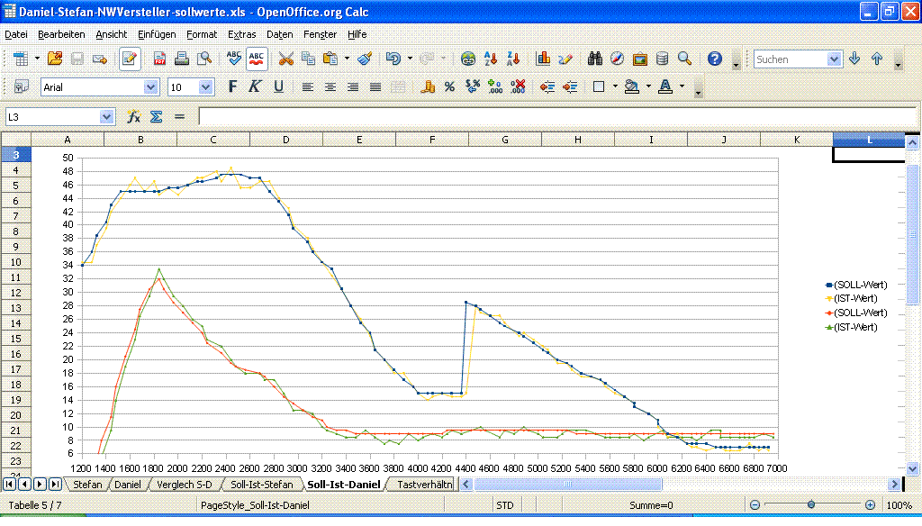Toggle Edit File mode
The image size is (922, 526).
pyautogui.click(x=130, y=59)
